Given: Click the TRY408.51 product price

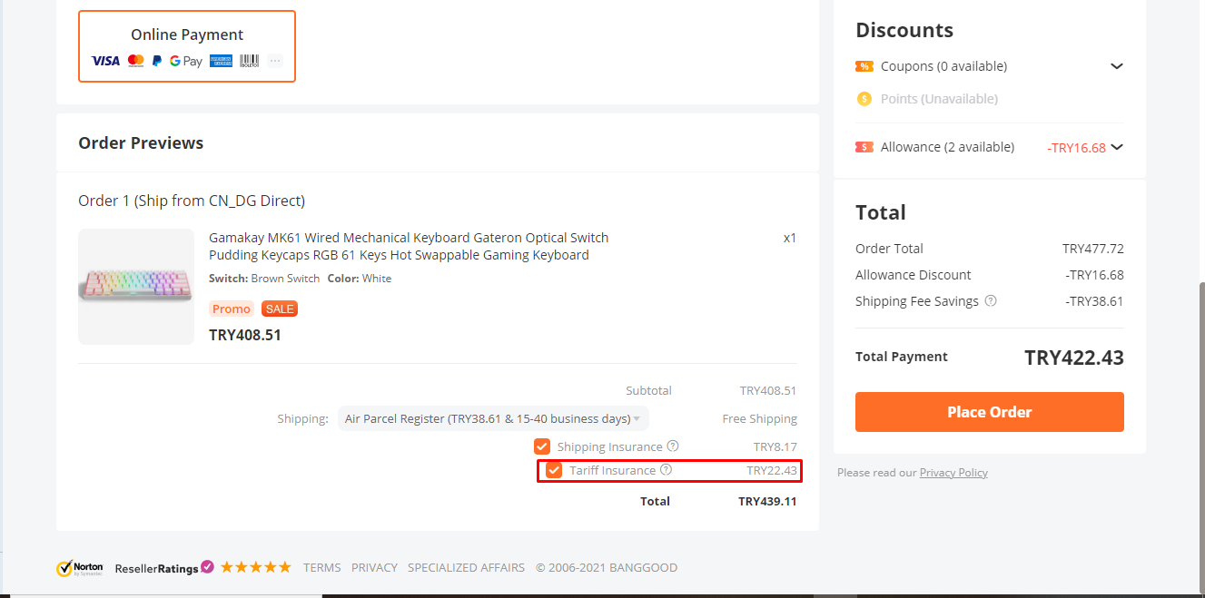Looking at the screenshot, I should pyautogui.click(x=245, y=335).
